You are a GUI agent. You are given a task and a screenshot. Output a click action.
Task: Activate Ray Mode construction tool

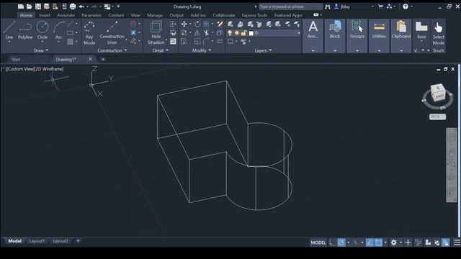pos(89,32)
